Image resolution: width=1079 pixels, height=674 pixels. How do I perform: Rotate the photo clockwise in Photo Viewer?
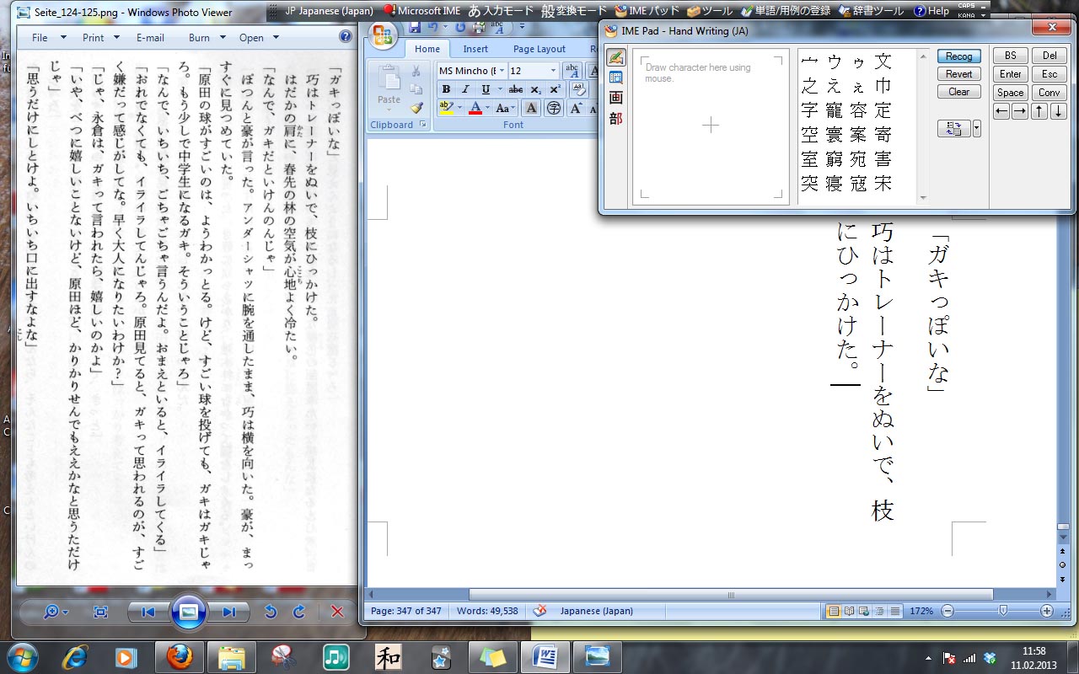(298, 612)
